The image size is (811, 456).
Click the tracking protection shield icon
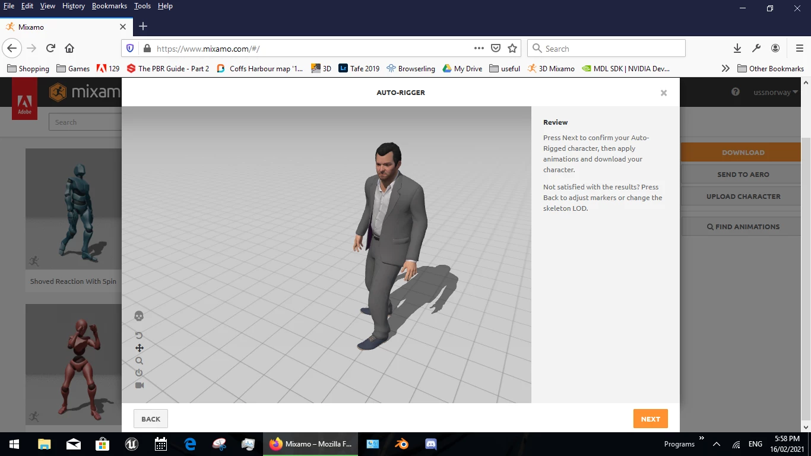130,49
